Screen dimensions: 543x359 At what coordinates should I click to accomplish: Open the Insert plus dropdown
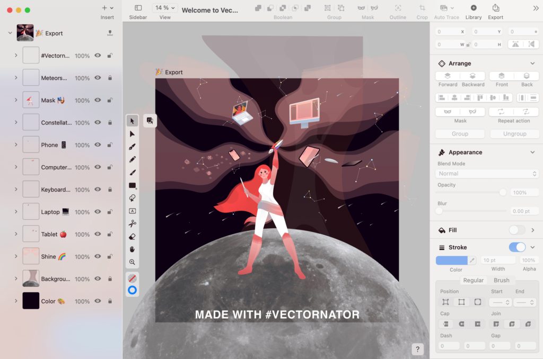pyautogui.click(x=107, y=7)
